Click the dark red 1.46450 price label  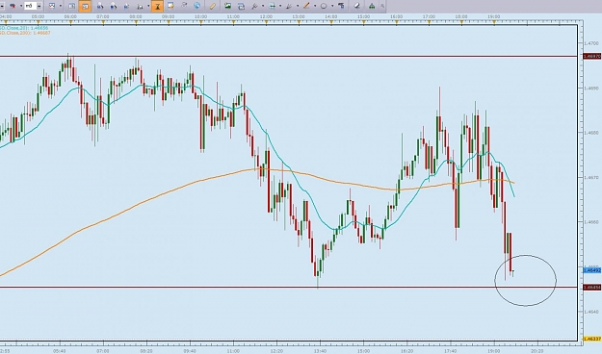pos(591,287)
